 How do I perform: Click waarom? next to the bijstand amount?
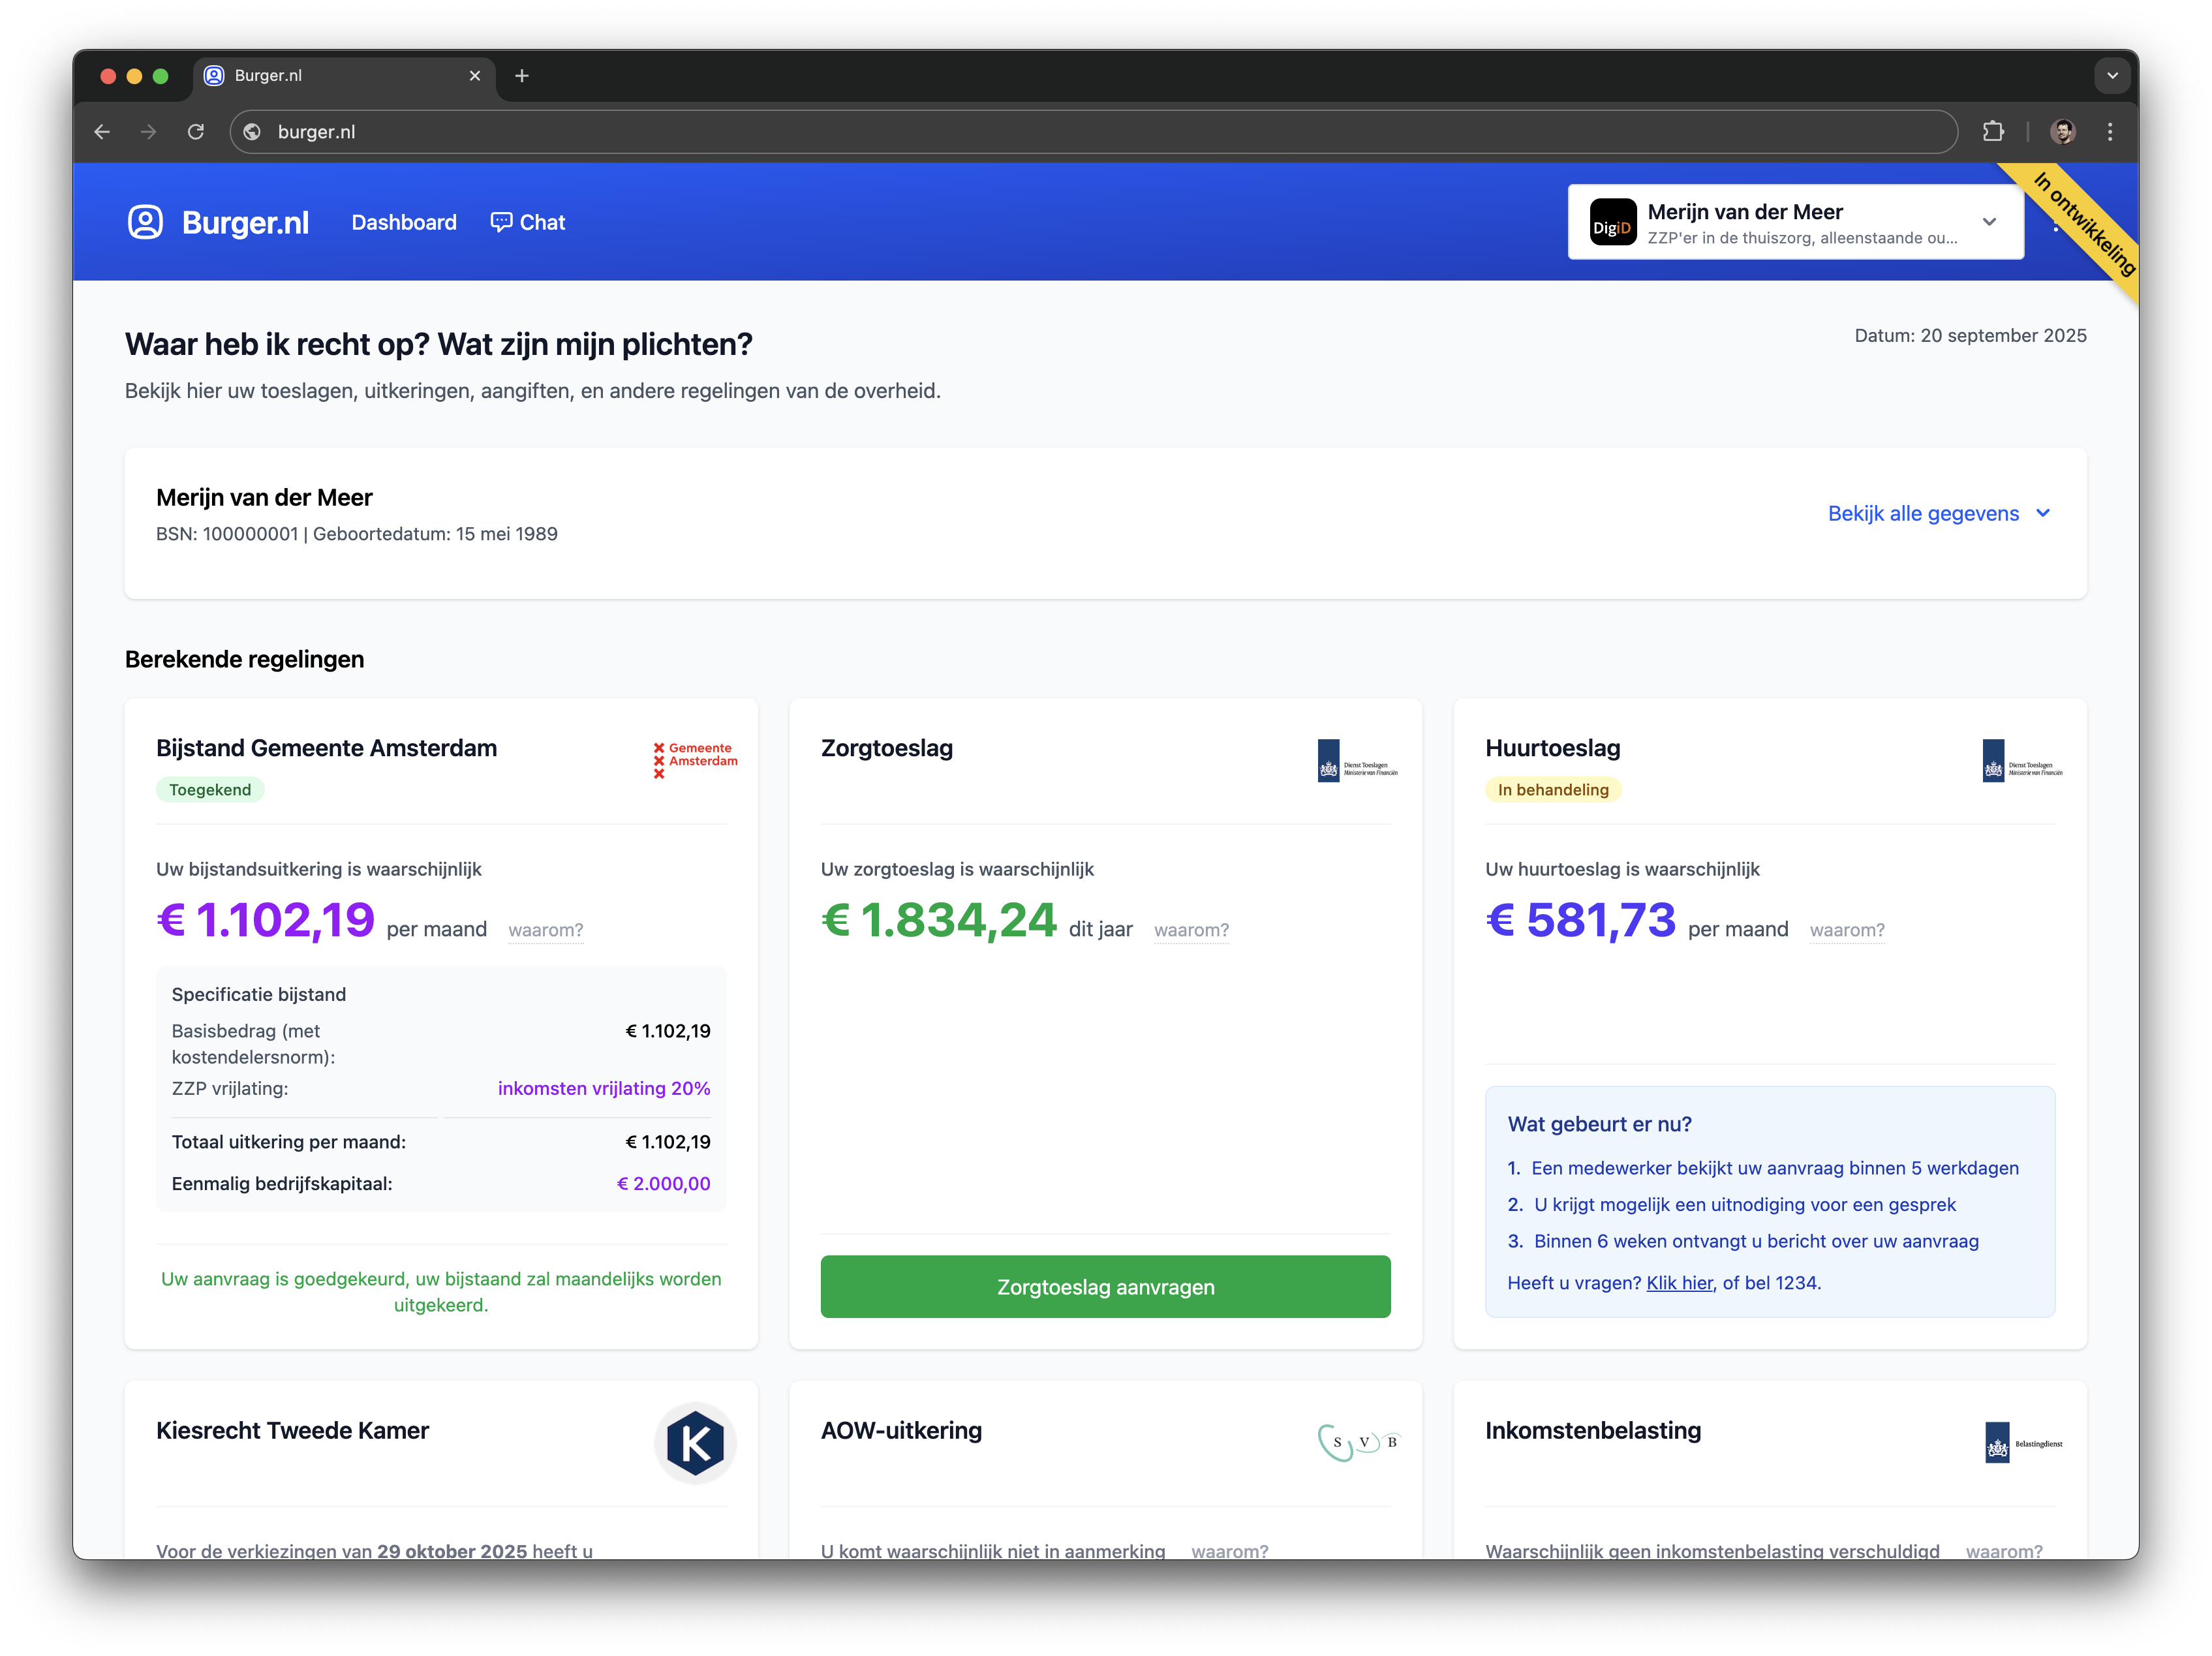(545, 930)
